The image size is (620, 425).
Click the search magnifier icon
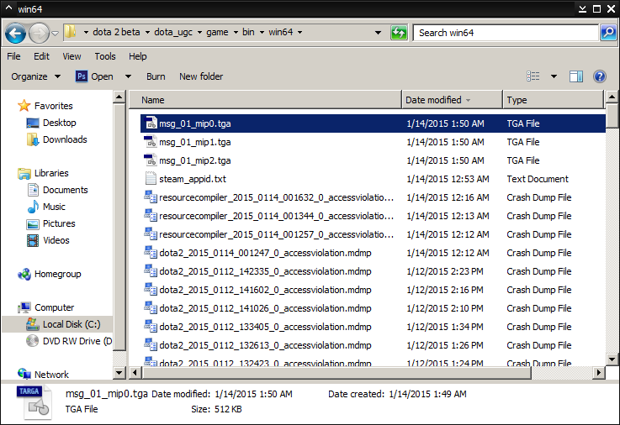click(x=608, y=33)
